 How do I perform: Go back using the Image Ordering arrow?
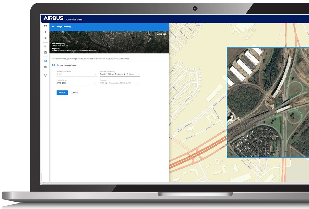53,27
